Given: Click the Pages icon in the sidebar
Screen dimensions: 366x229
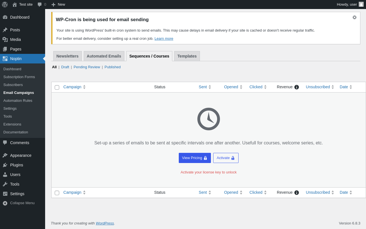Looking at the screenshot, I should click(5, 49).
